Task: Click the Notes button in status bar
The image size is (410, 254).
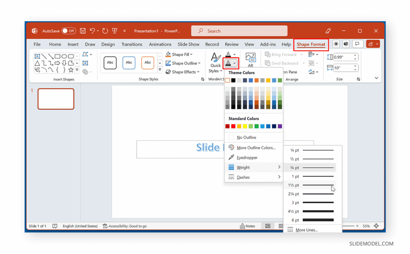Action: click(x=247, y=226)
